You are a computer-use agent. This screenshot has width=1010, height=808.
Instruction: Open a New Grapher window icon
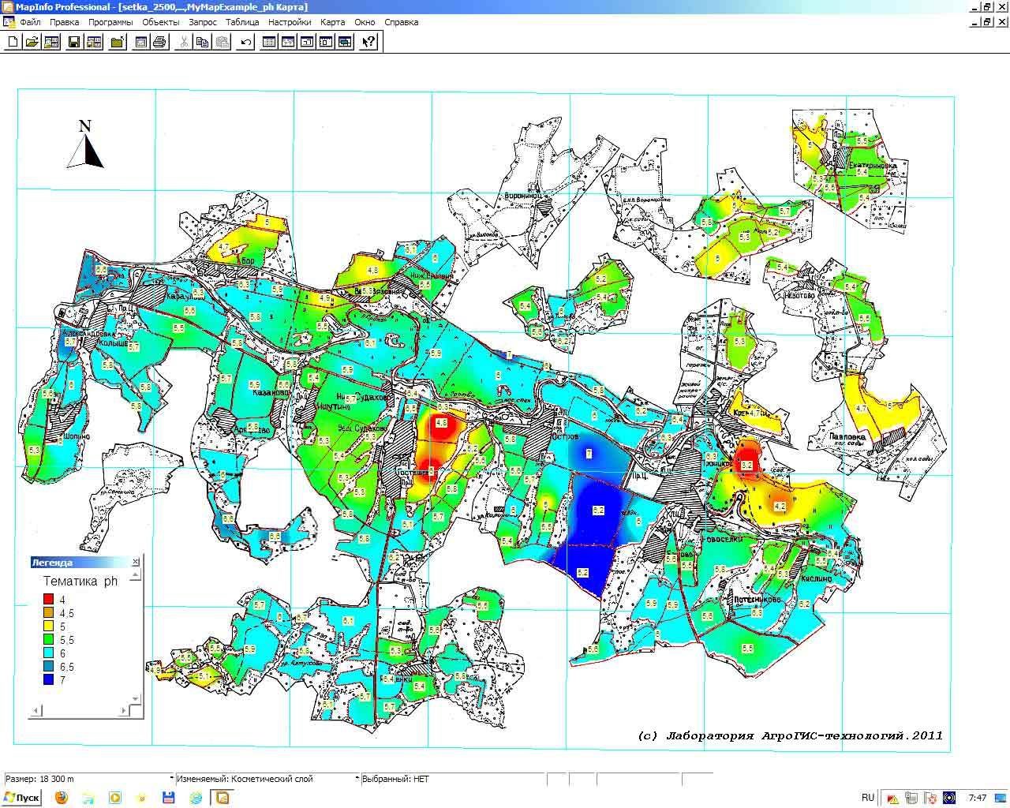307,41
